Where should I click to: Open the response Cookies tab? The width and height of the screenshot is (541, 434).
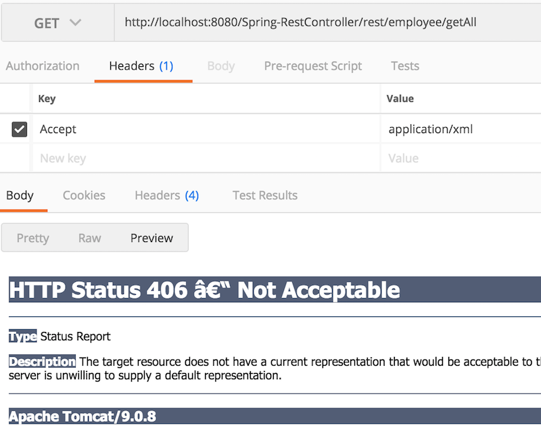84,195
